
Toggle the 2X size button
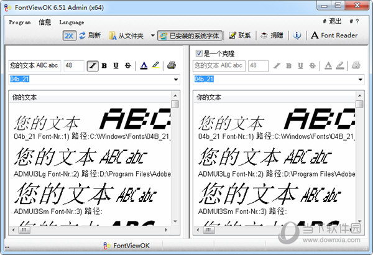(x=69, y=35)
